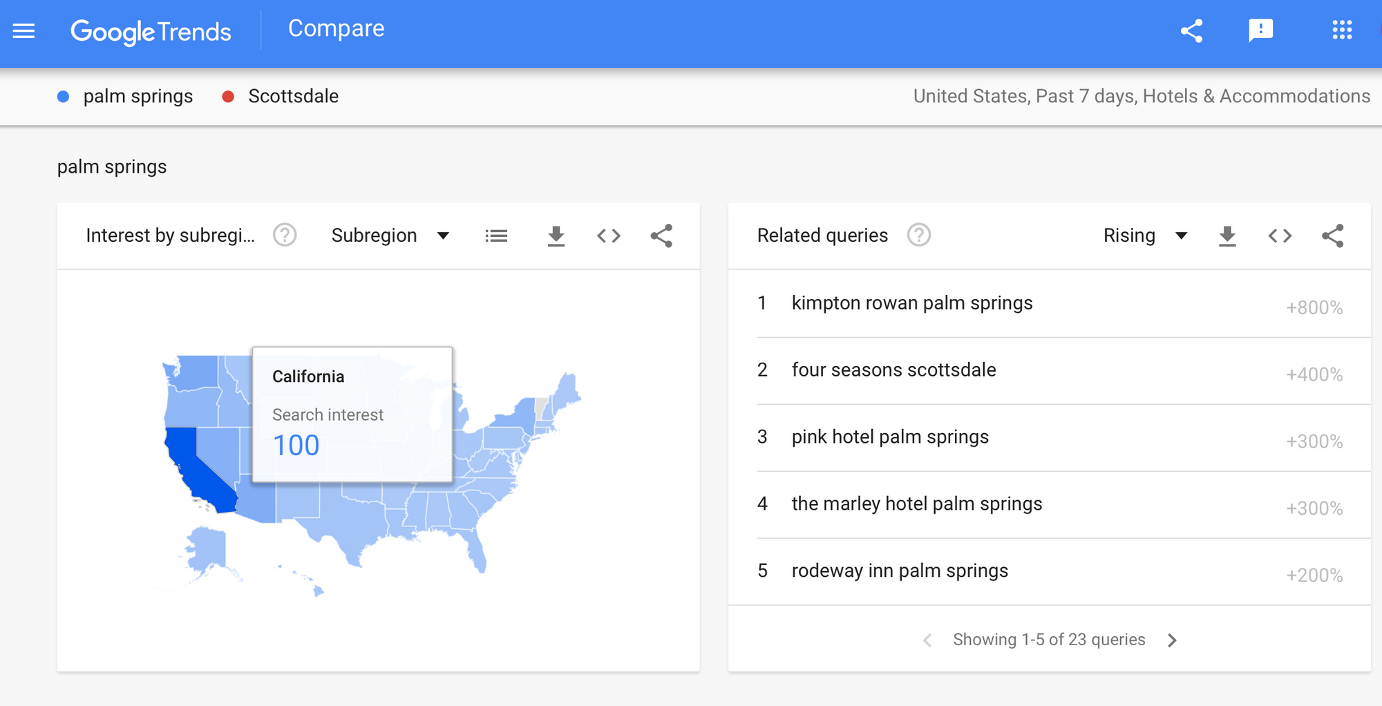1382x706 pixels.
Task: Share the interest by subregion card
Action: [661, 236]
